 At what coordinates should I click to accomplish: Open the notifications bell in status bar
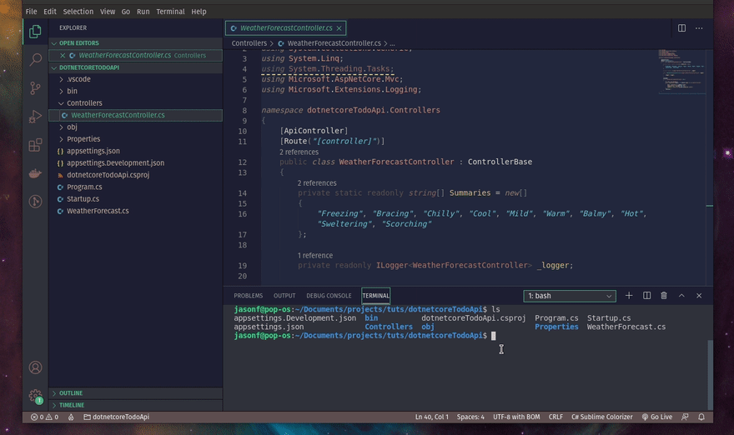(x=701, y=417)
